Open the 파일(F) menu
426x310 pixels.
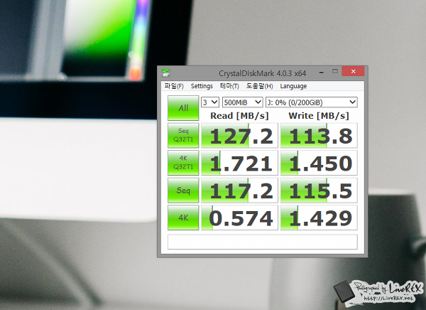pos(174,86)
